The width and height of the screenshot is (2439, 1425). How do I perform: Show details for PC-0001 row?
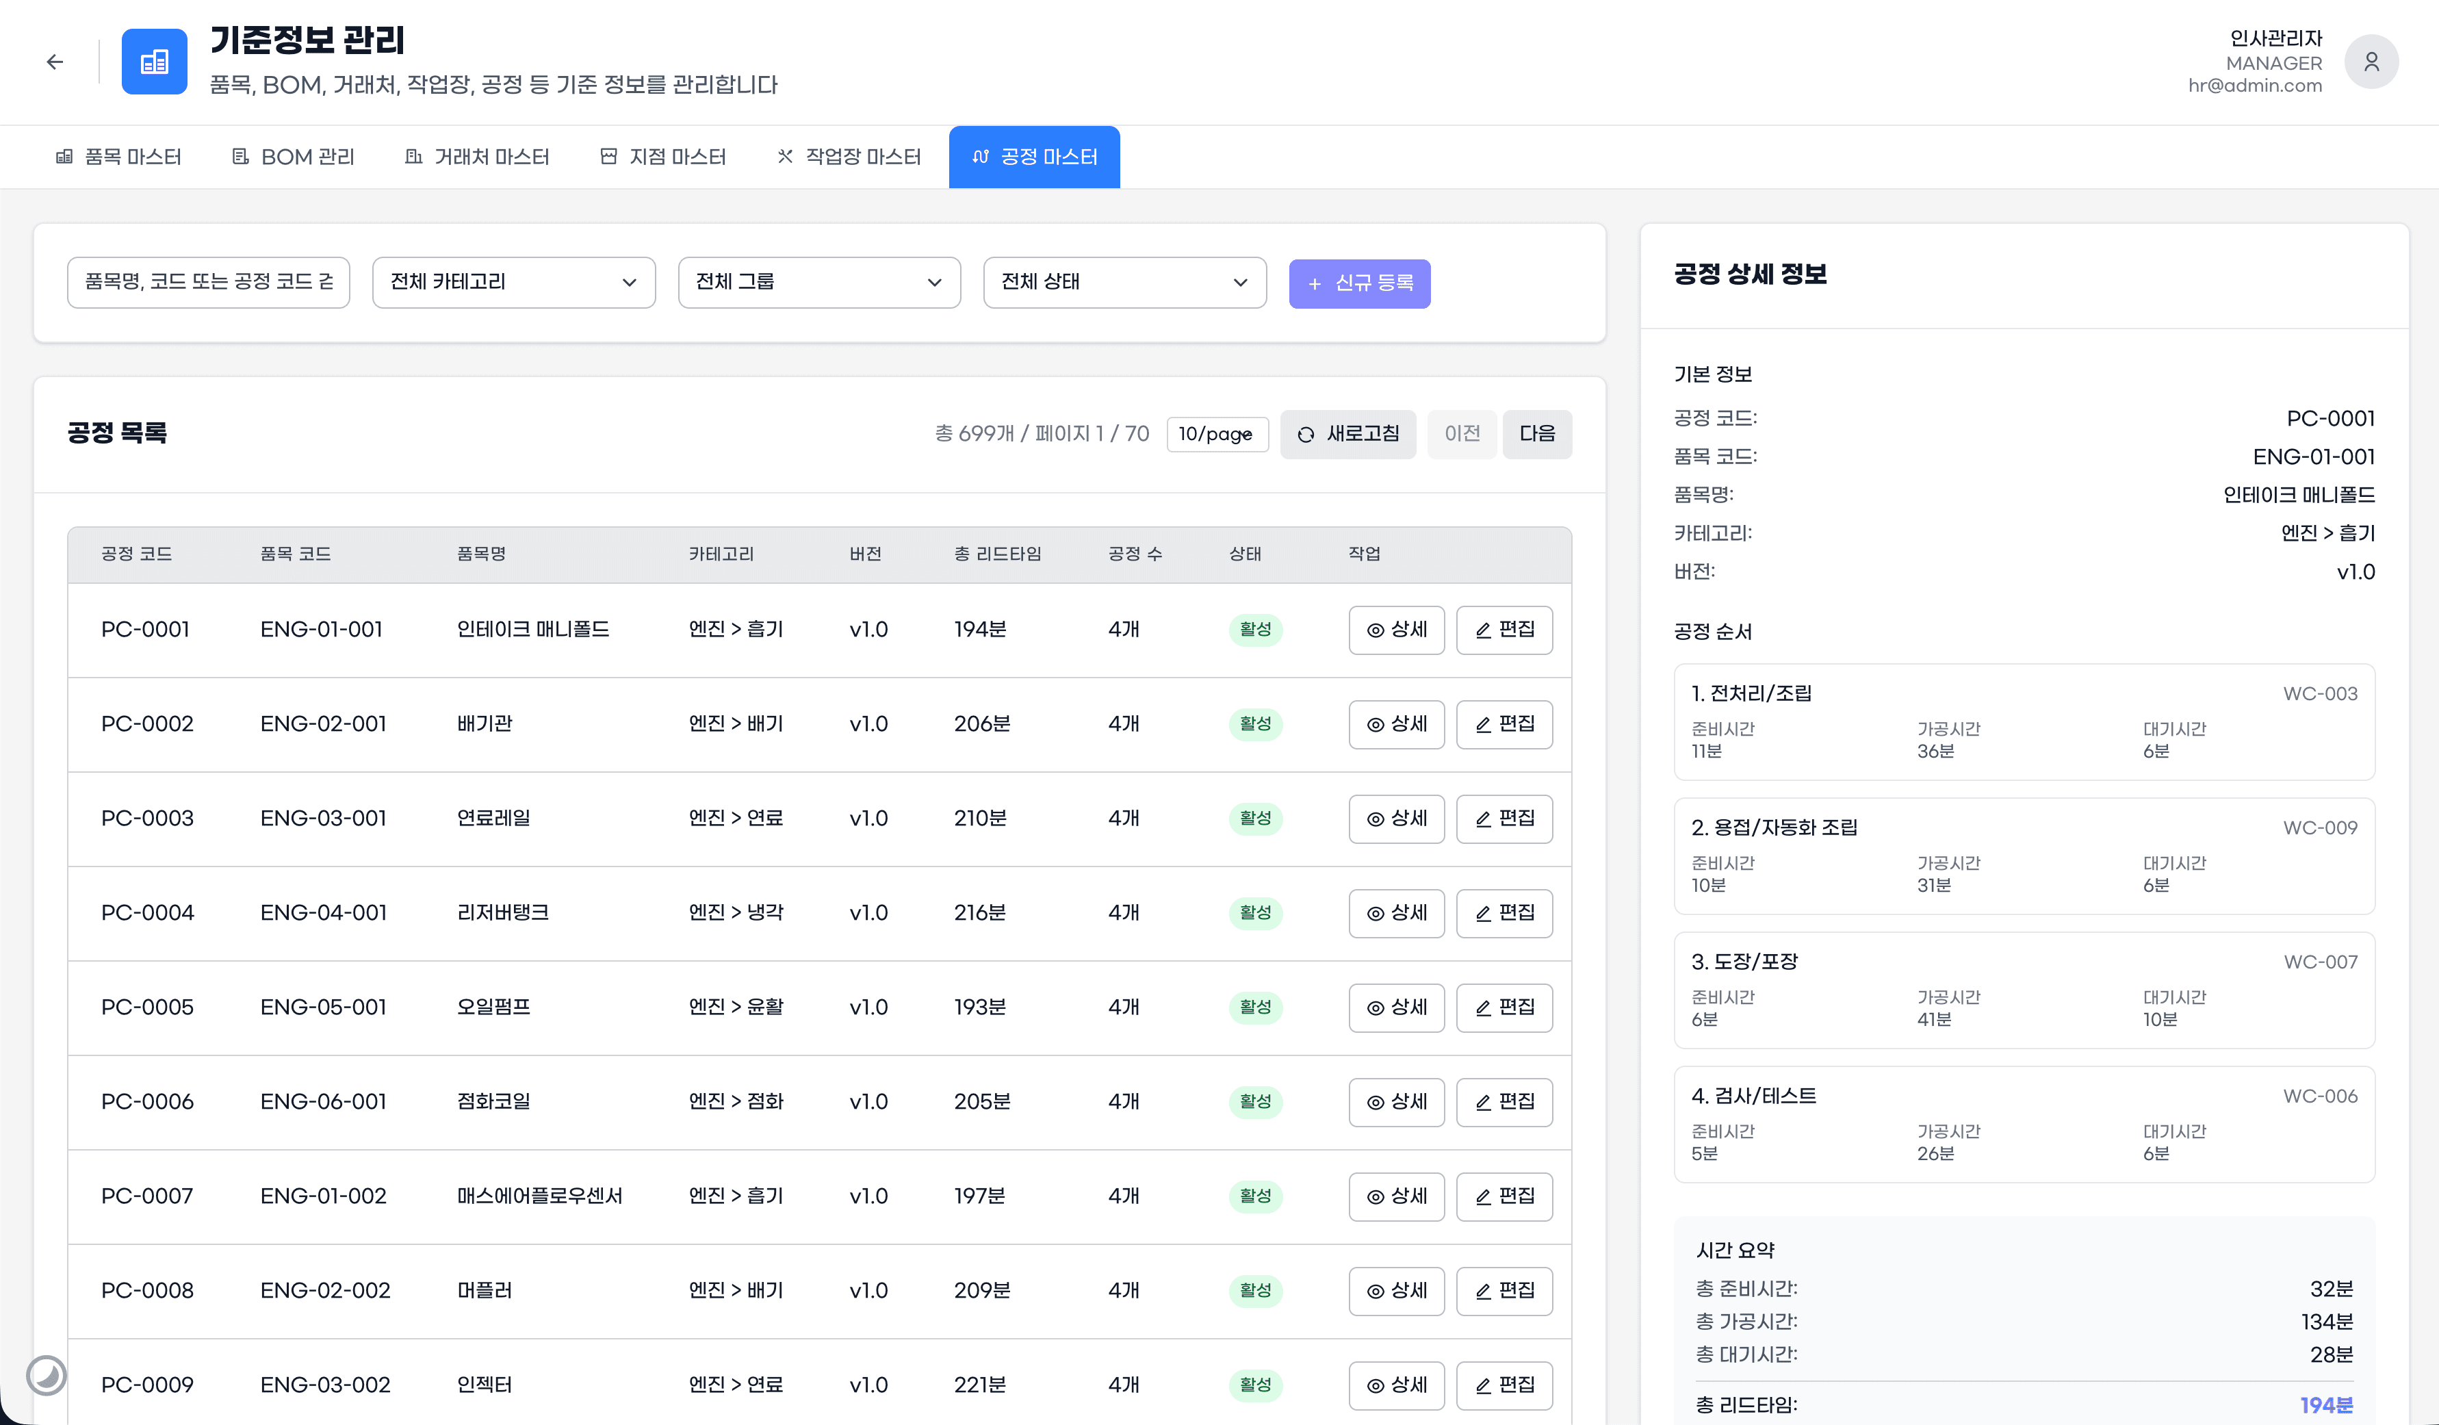(x=1395, y=629)
